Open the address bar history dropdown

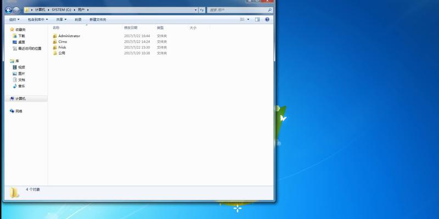[x=196, y=10]
